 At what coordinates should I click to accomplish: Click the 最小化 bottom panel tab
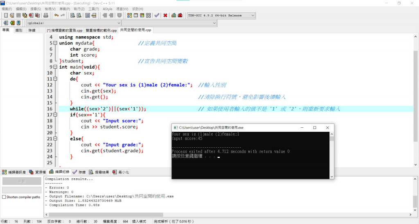point(121,172)
